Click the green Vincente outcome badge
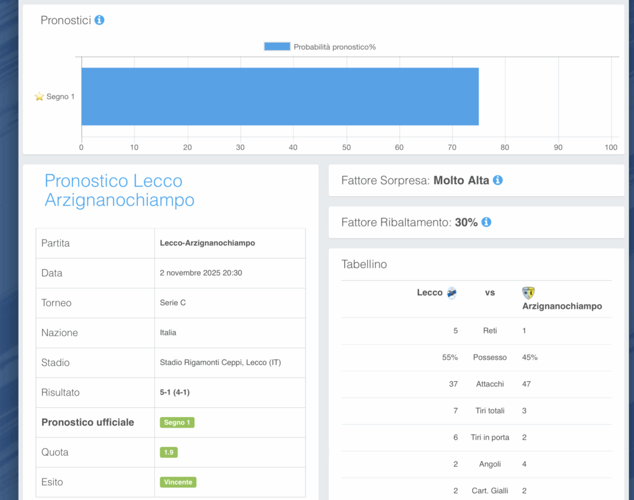This screenshot has height=500, width=634. pos(178,482)
